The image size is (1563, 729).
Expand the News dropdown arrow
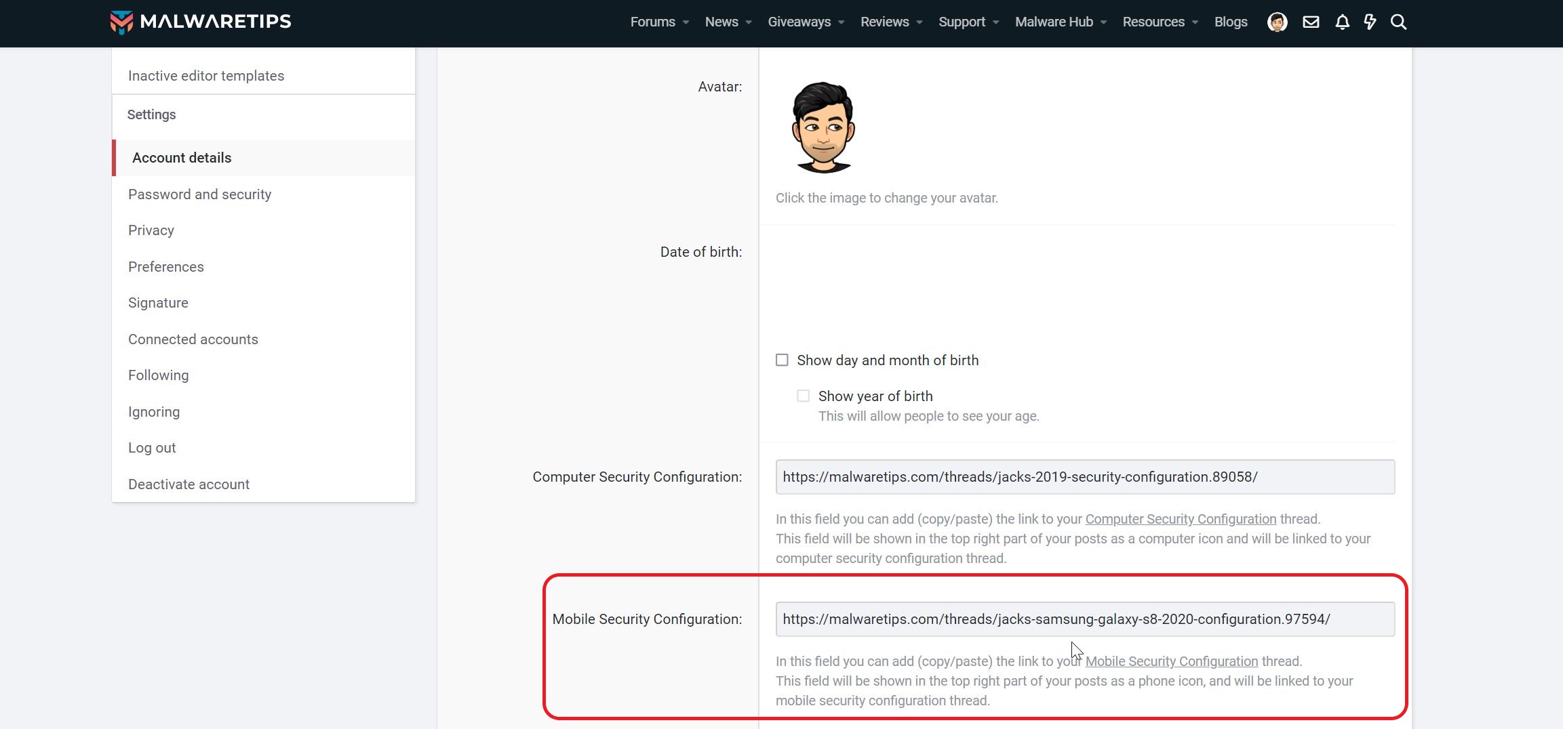click(749, 22)
